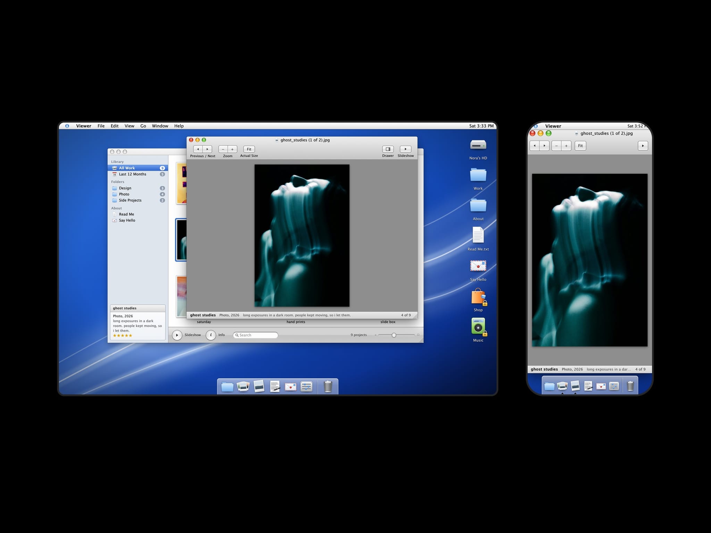
Task: Click envelope mail icon in desktop dock
Action: click(291, 387)
